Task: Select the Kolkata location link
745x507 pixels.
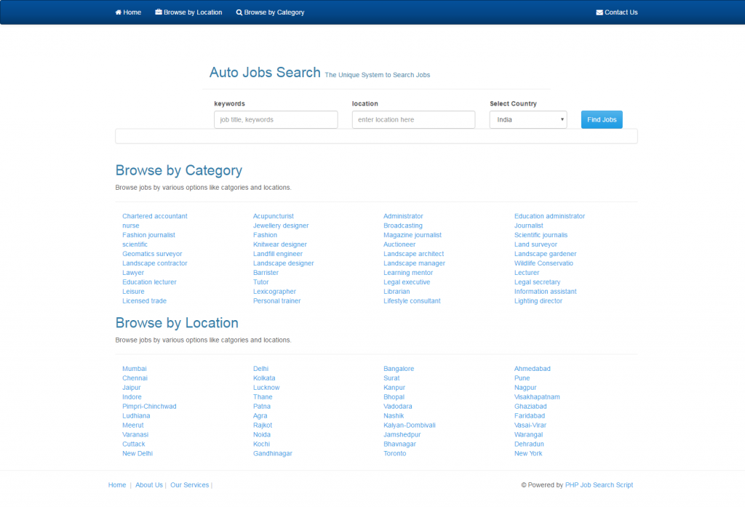Action: (264, 378)
